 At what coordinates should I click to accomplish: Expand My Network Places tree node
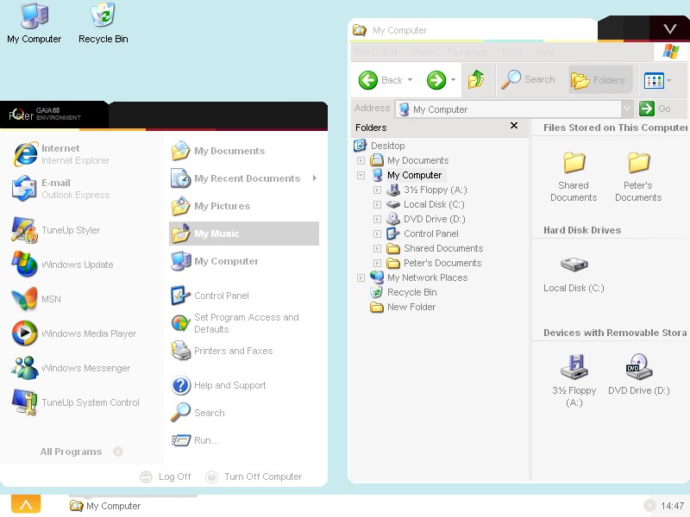point(361,277)
